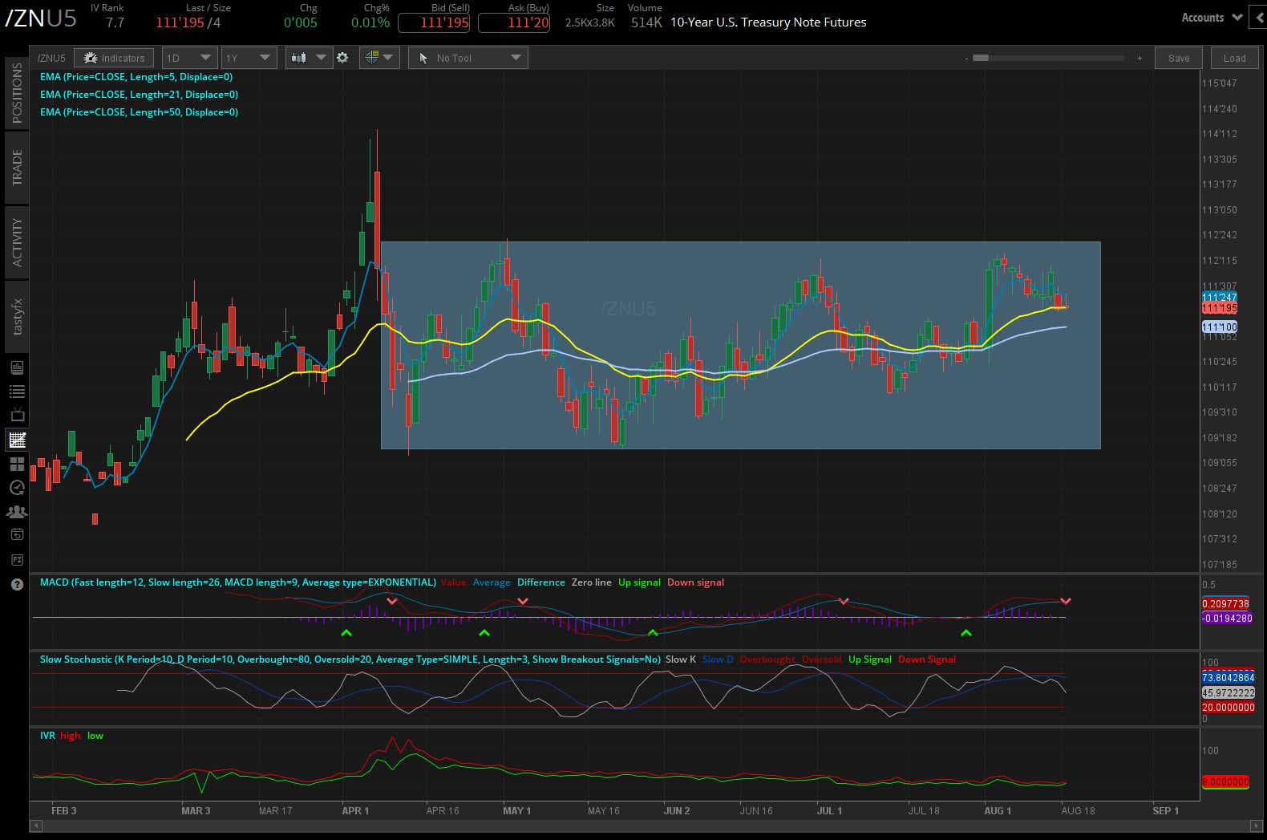1267x840 pixels.
Task: Click the 111'100 price axis label
Action: point(1220,327)
